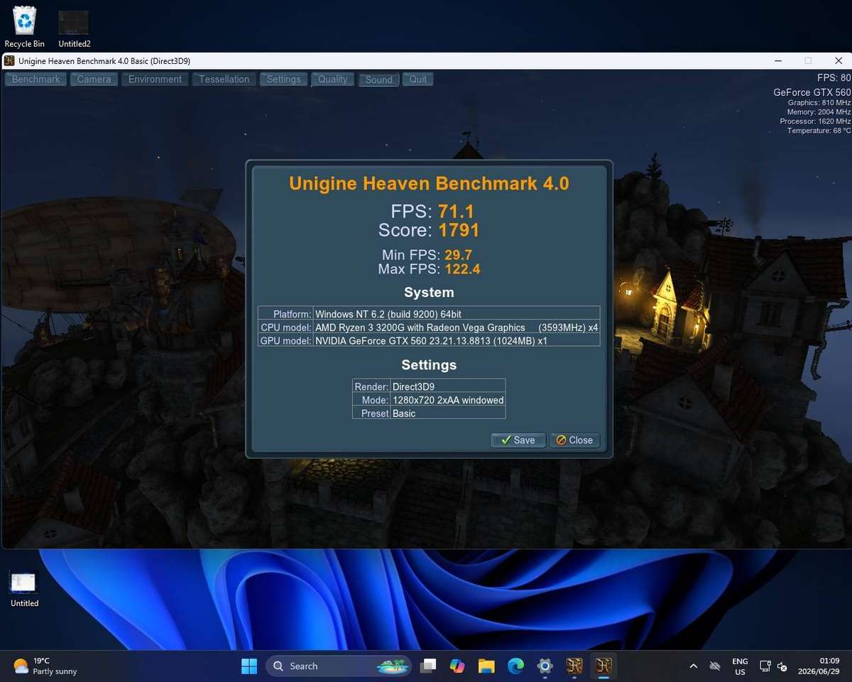The width and height of the screenshot is (852, 682).
Task: Close the benchmark results dialog
Action: click(574, 440)
